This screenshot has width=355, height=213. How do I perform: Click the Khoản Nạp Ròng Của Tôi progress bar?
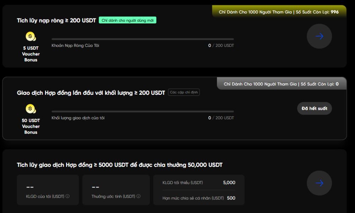click(142, 39)
